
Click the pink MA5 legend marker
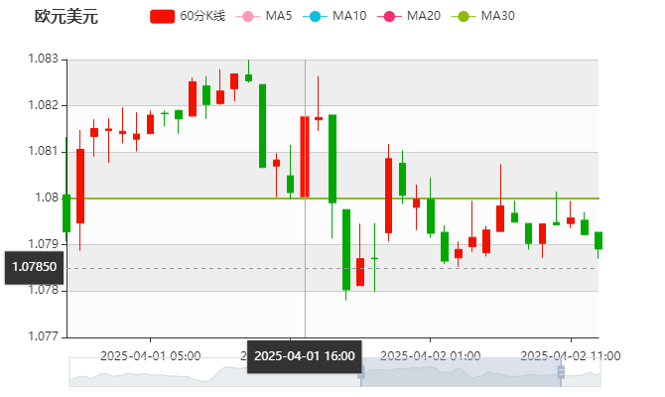click(248, 16)
